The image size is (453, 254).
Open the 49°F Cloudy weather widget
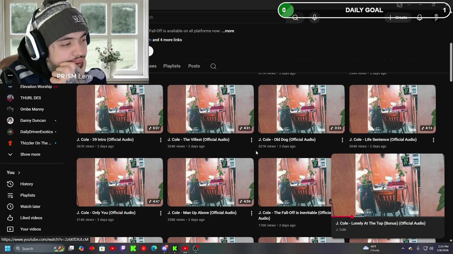click(x=371, y=248)
